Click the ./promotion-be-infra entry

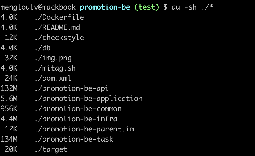point(76,119)
